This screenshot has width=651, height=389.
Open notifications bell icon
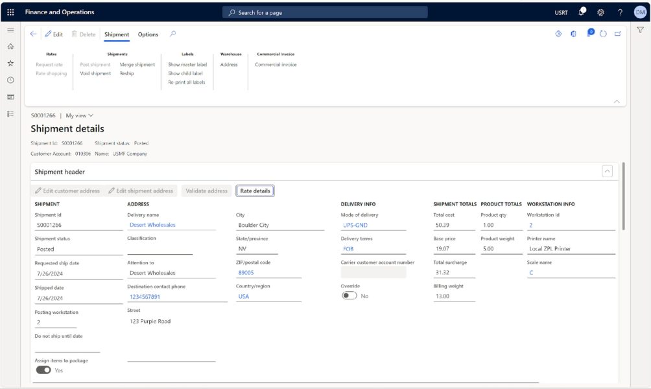580,12
